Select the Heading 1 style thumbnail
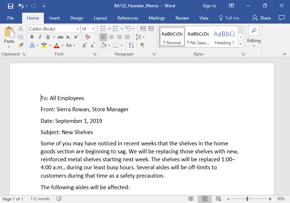This screenshot has height=203, width=290. pos(224,37)
